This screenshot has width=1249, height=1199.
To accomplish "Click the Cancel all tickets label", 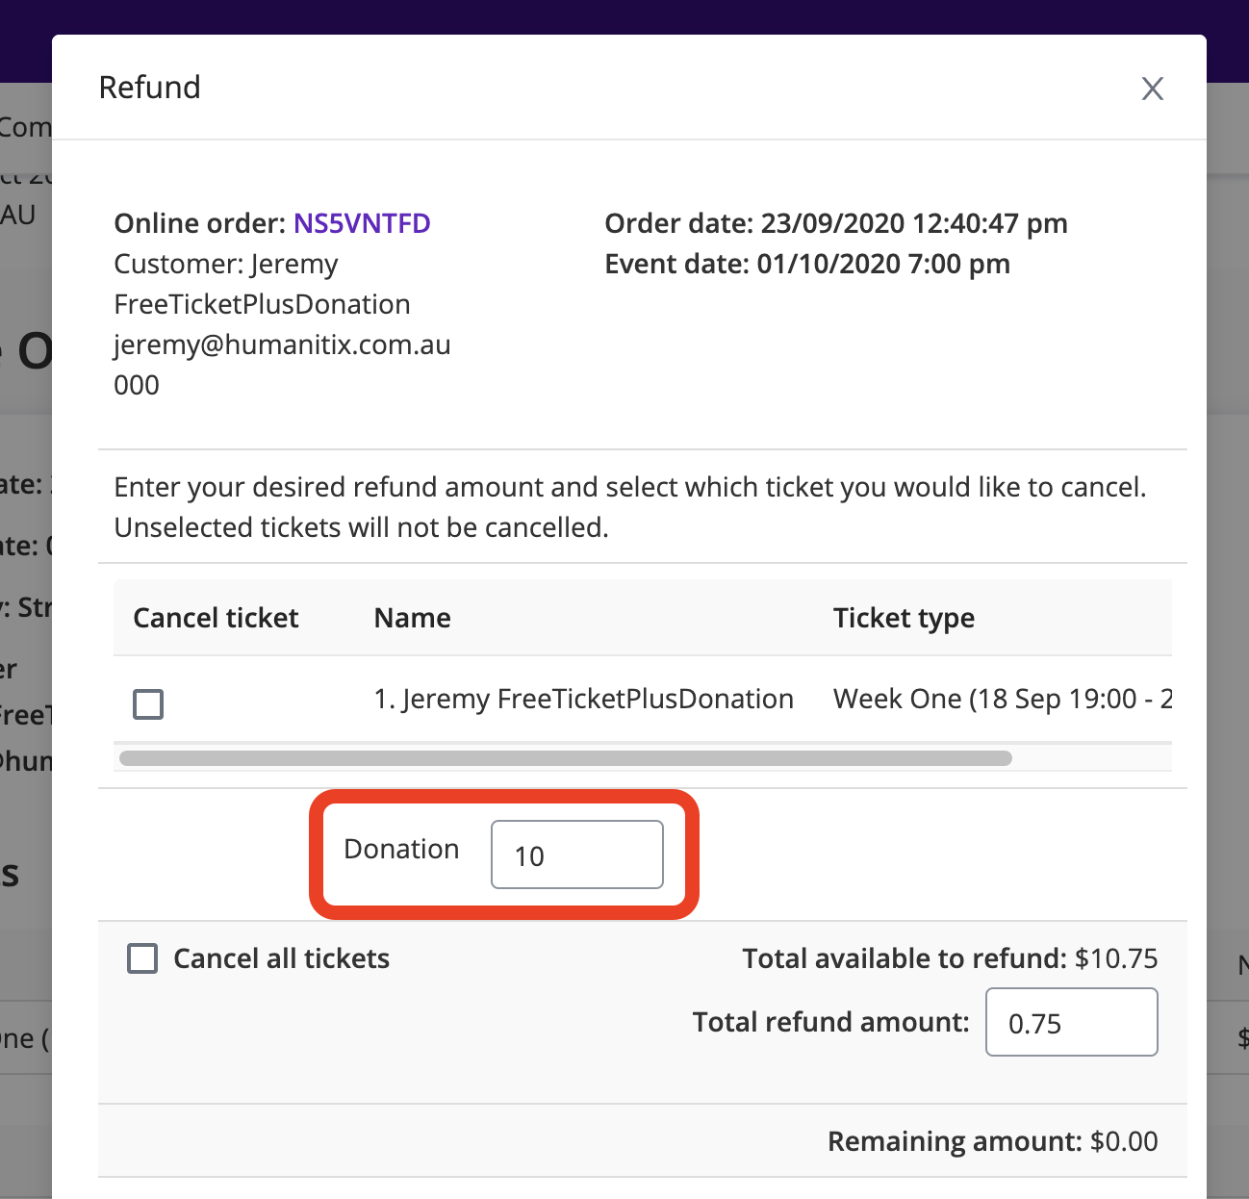I will point(281,958).
